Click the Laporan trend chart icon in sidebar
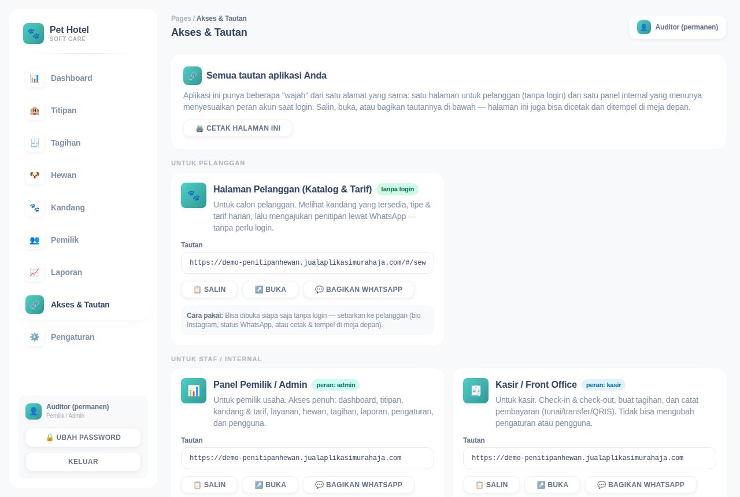 tap(35, 272)
